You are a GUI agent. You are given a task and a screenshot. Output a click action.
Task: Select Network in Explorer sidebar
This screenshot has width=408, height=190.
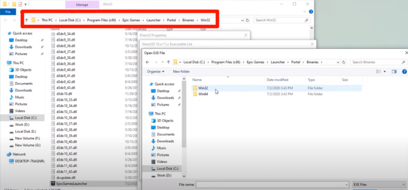point(17,154)
